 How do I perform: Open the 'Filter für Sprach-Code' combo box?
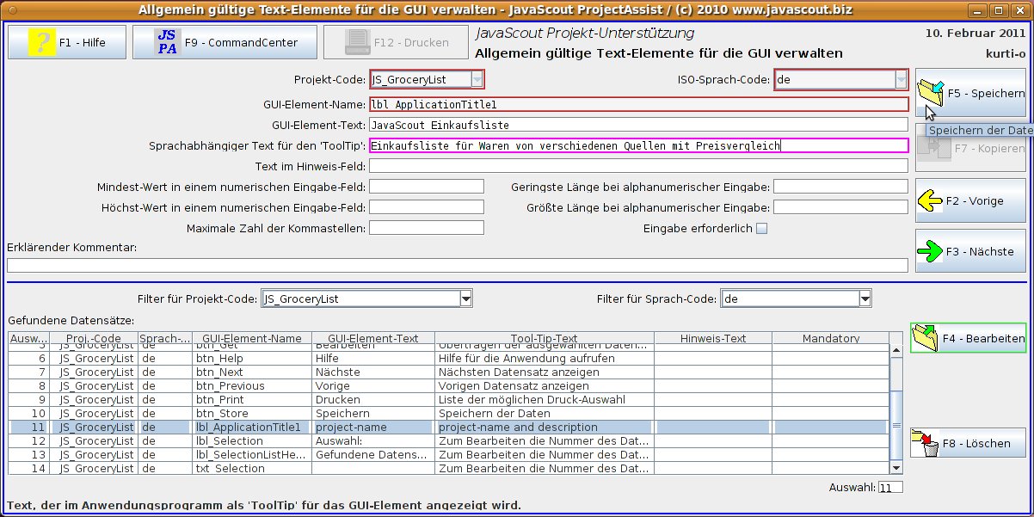865,299
